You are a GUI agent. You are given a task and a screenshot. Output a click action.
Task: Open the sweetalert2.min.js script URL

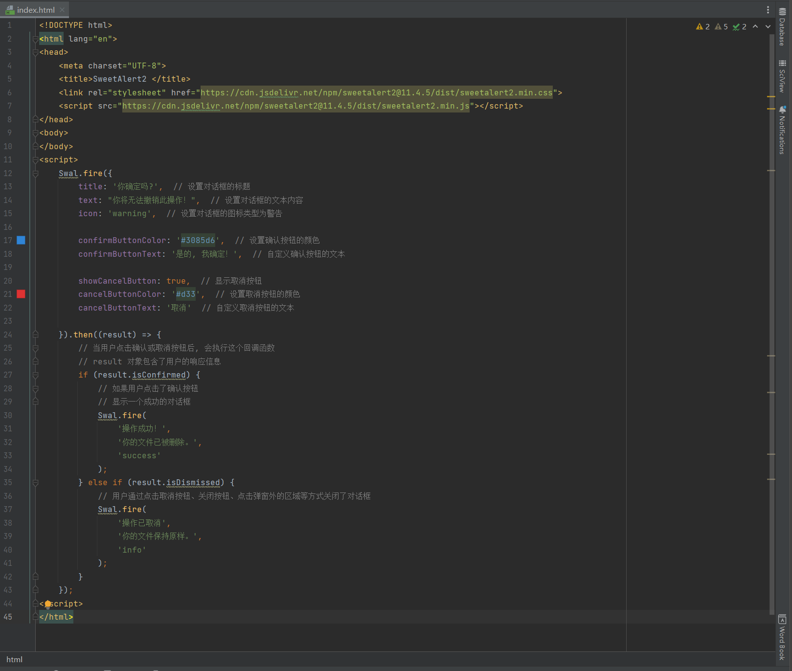[296, 106]
